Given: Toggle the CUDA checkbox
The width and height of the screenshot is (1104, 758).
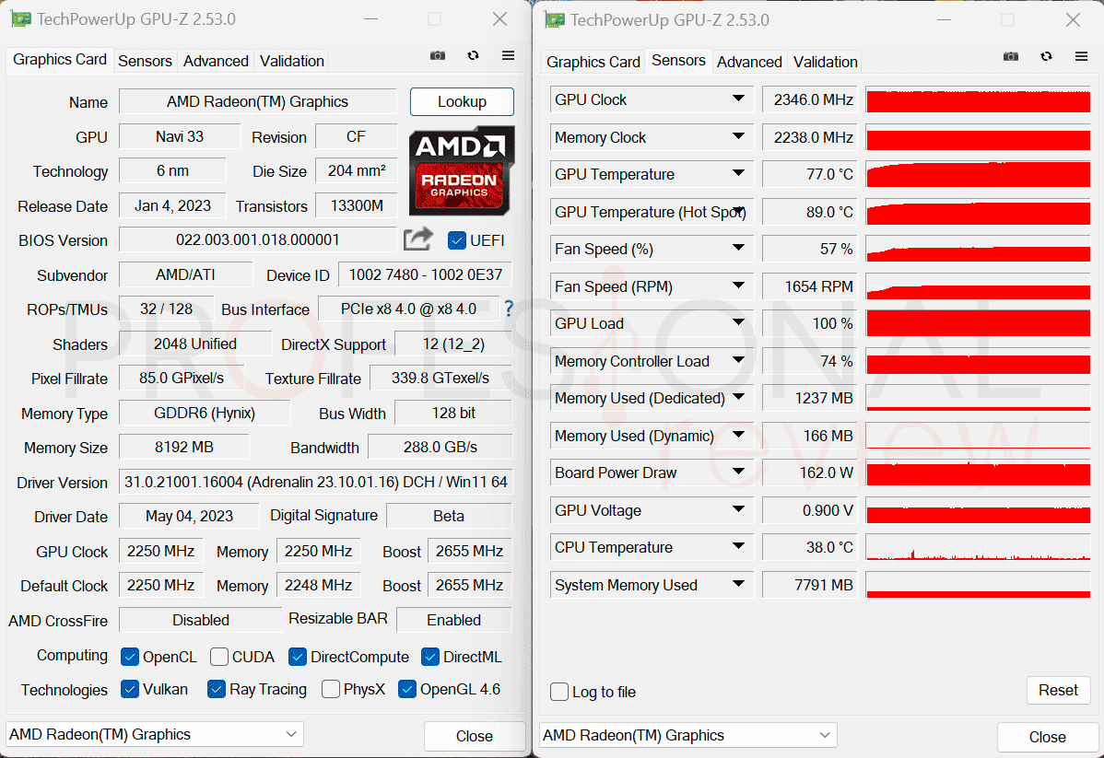Looking at the screenshot, I should pyautogui.click(x=219, y=657).
